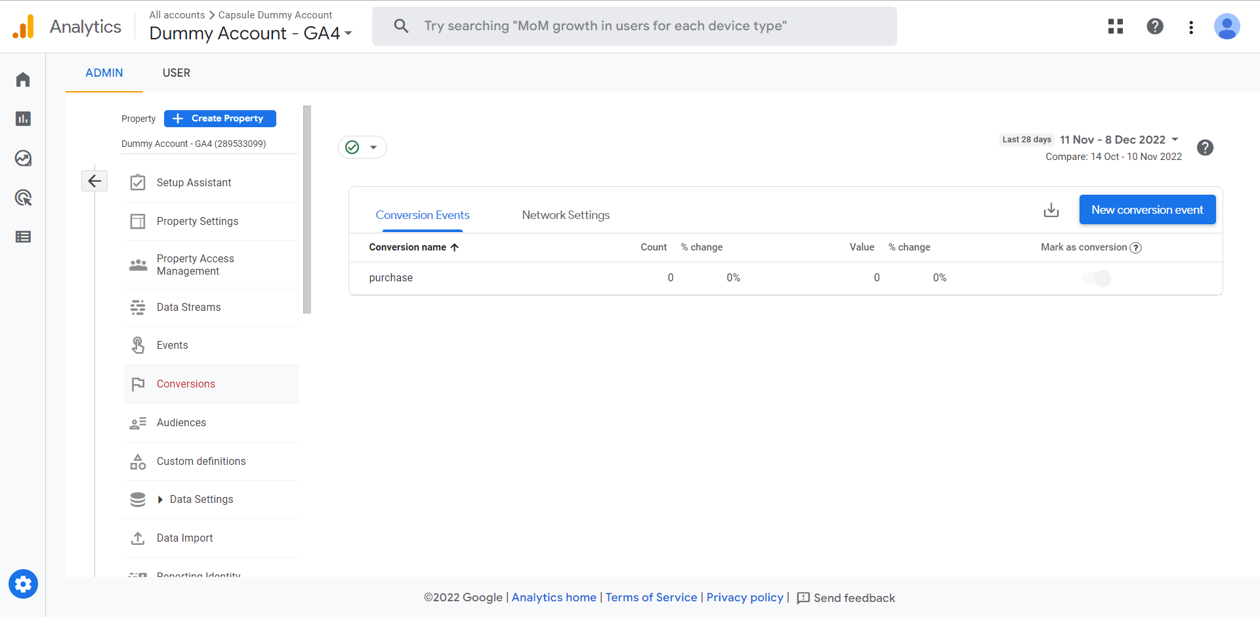
Task: Open Google apps grid icon
Action: click(1116, 26)
